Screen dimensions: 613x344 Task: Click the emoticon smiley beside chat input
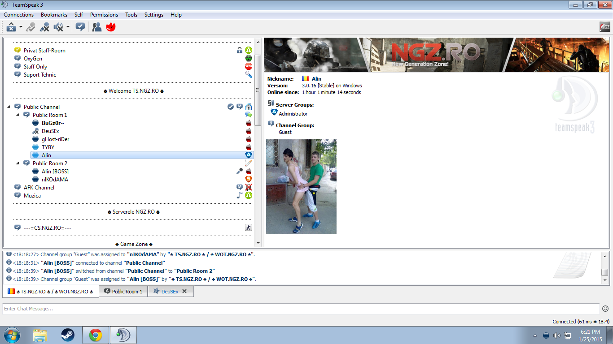[605, 309]
